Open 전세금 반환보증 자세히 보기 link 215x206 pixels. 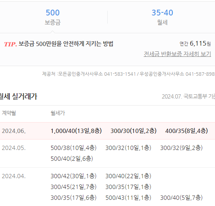[x=177, y=54]
